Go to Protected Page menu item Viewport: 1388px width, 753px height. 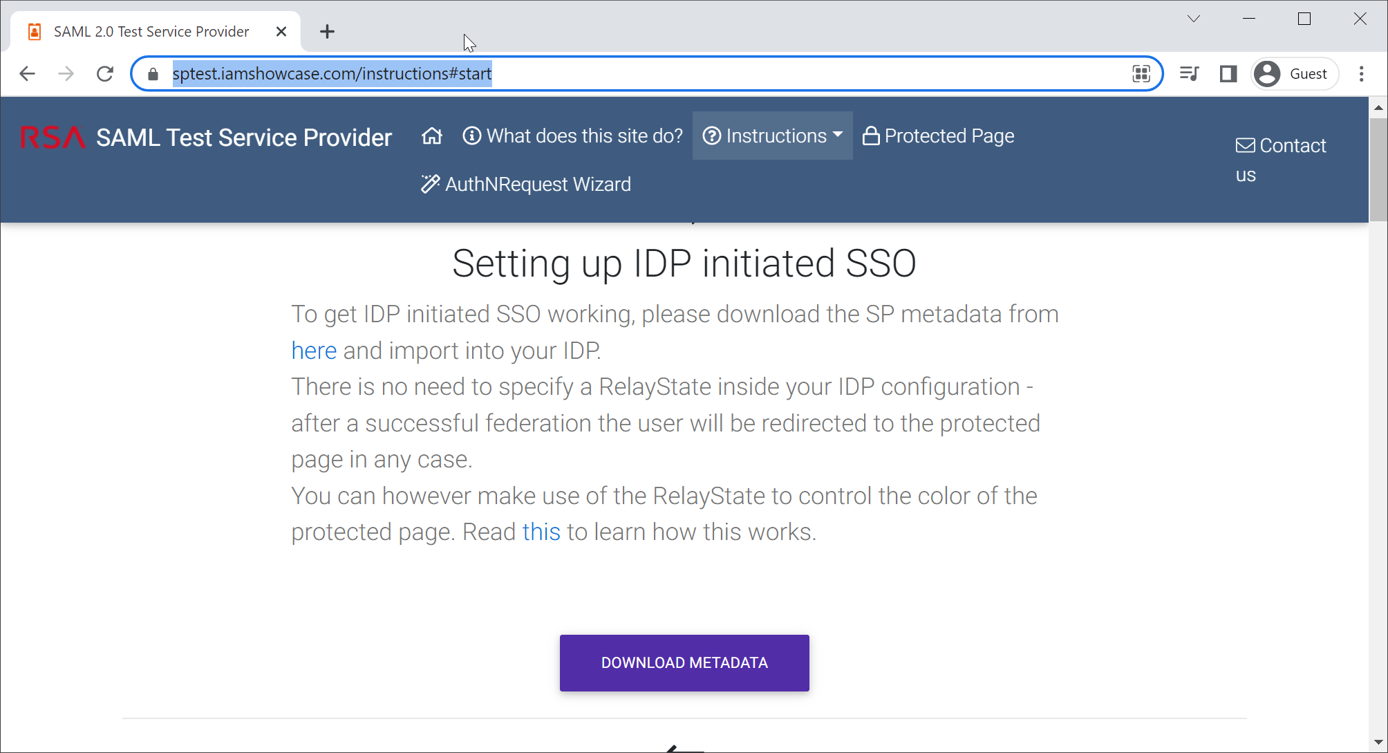coord(939,136)
